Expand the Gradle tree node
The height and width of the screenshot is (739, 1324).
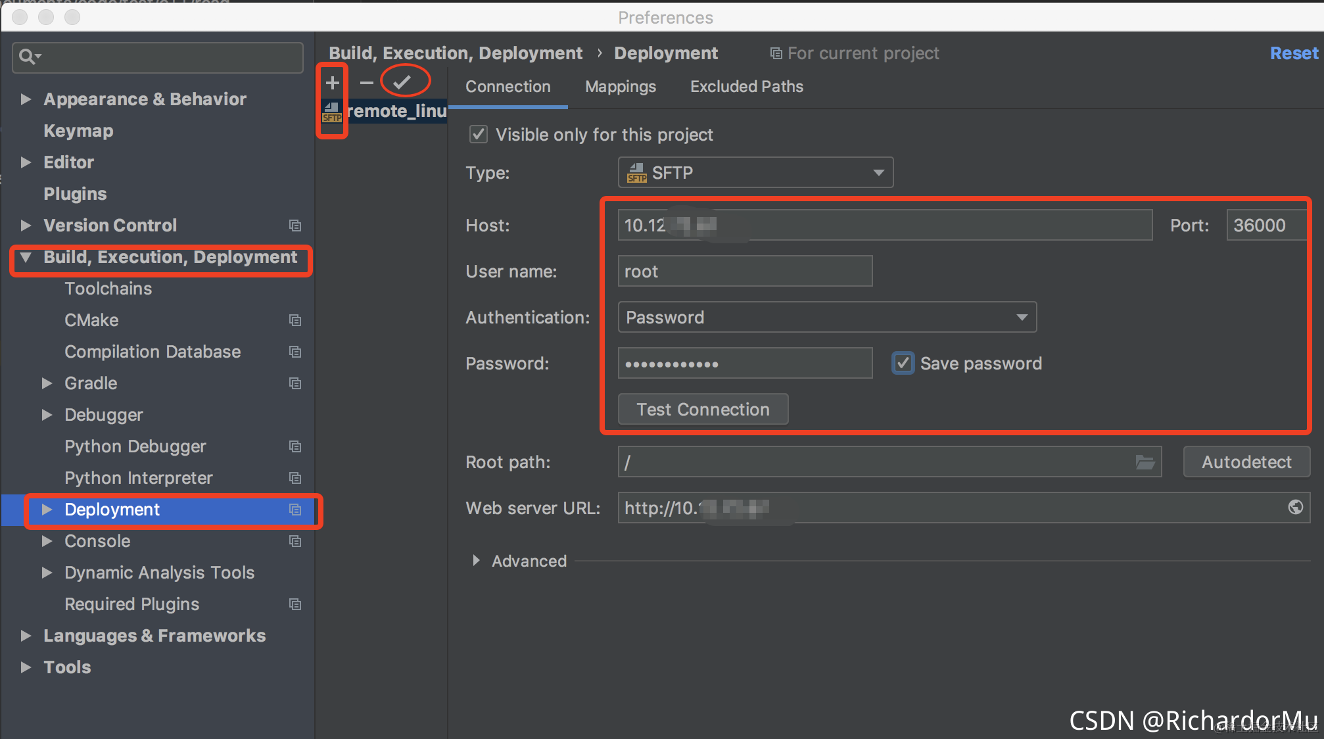(x=47, y=383)
